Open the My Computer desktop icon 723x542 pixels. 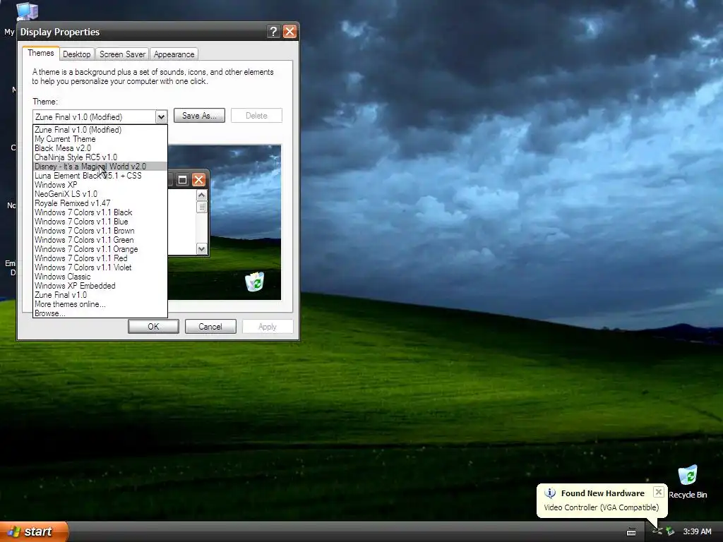26,11
